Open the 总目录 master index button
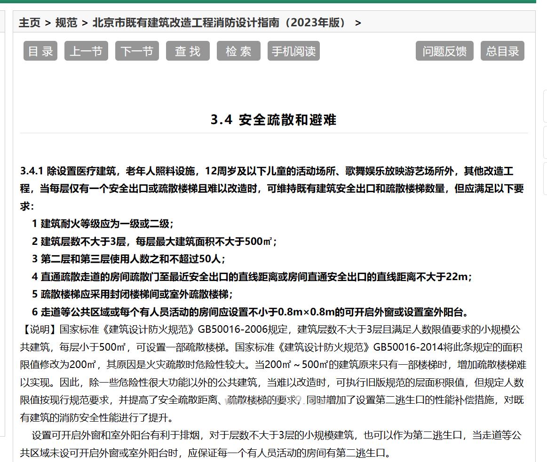Image resolution: width=547 pixels, height=462 pixels. tap(502, 51)
